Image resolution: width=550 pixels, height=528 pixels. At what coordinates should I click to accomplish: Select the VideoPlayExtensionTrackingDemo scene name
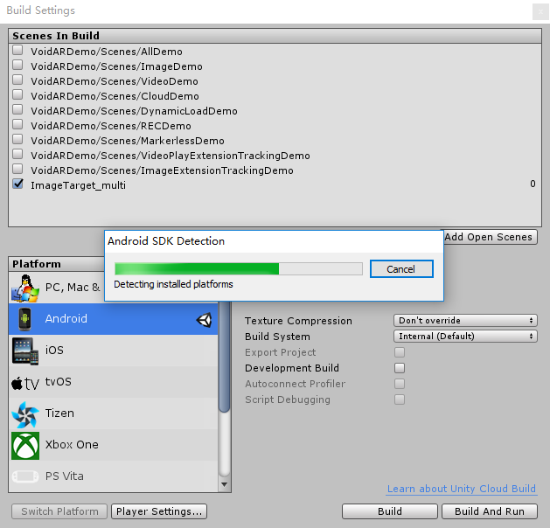(x=171, y=156)
